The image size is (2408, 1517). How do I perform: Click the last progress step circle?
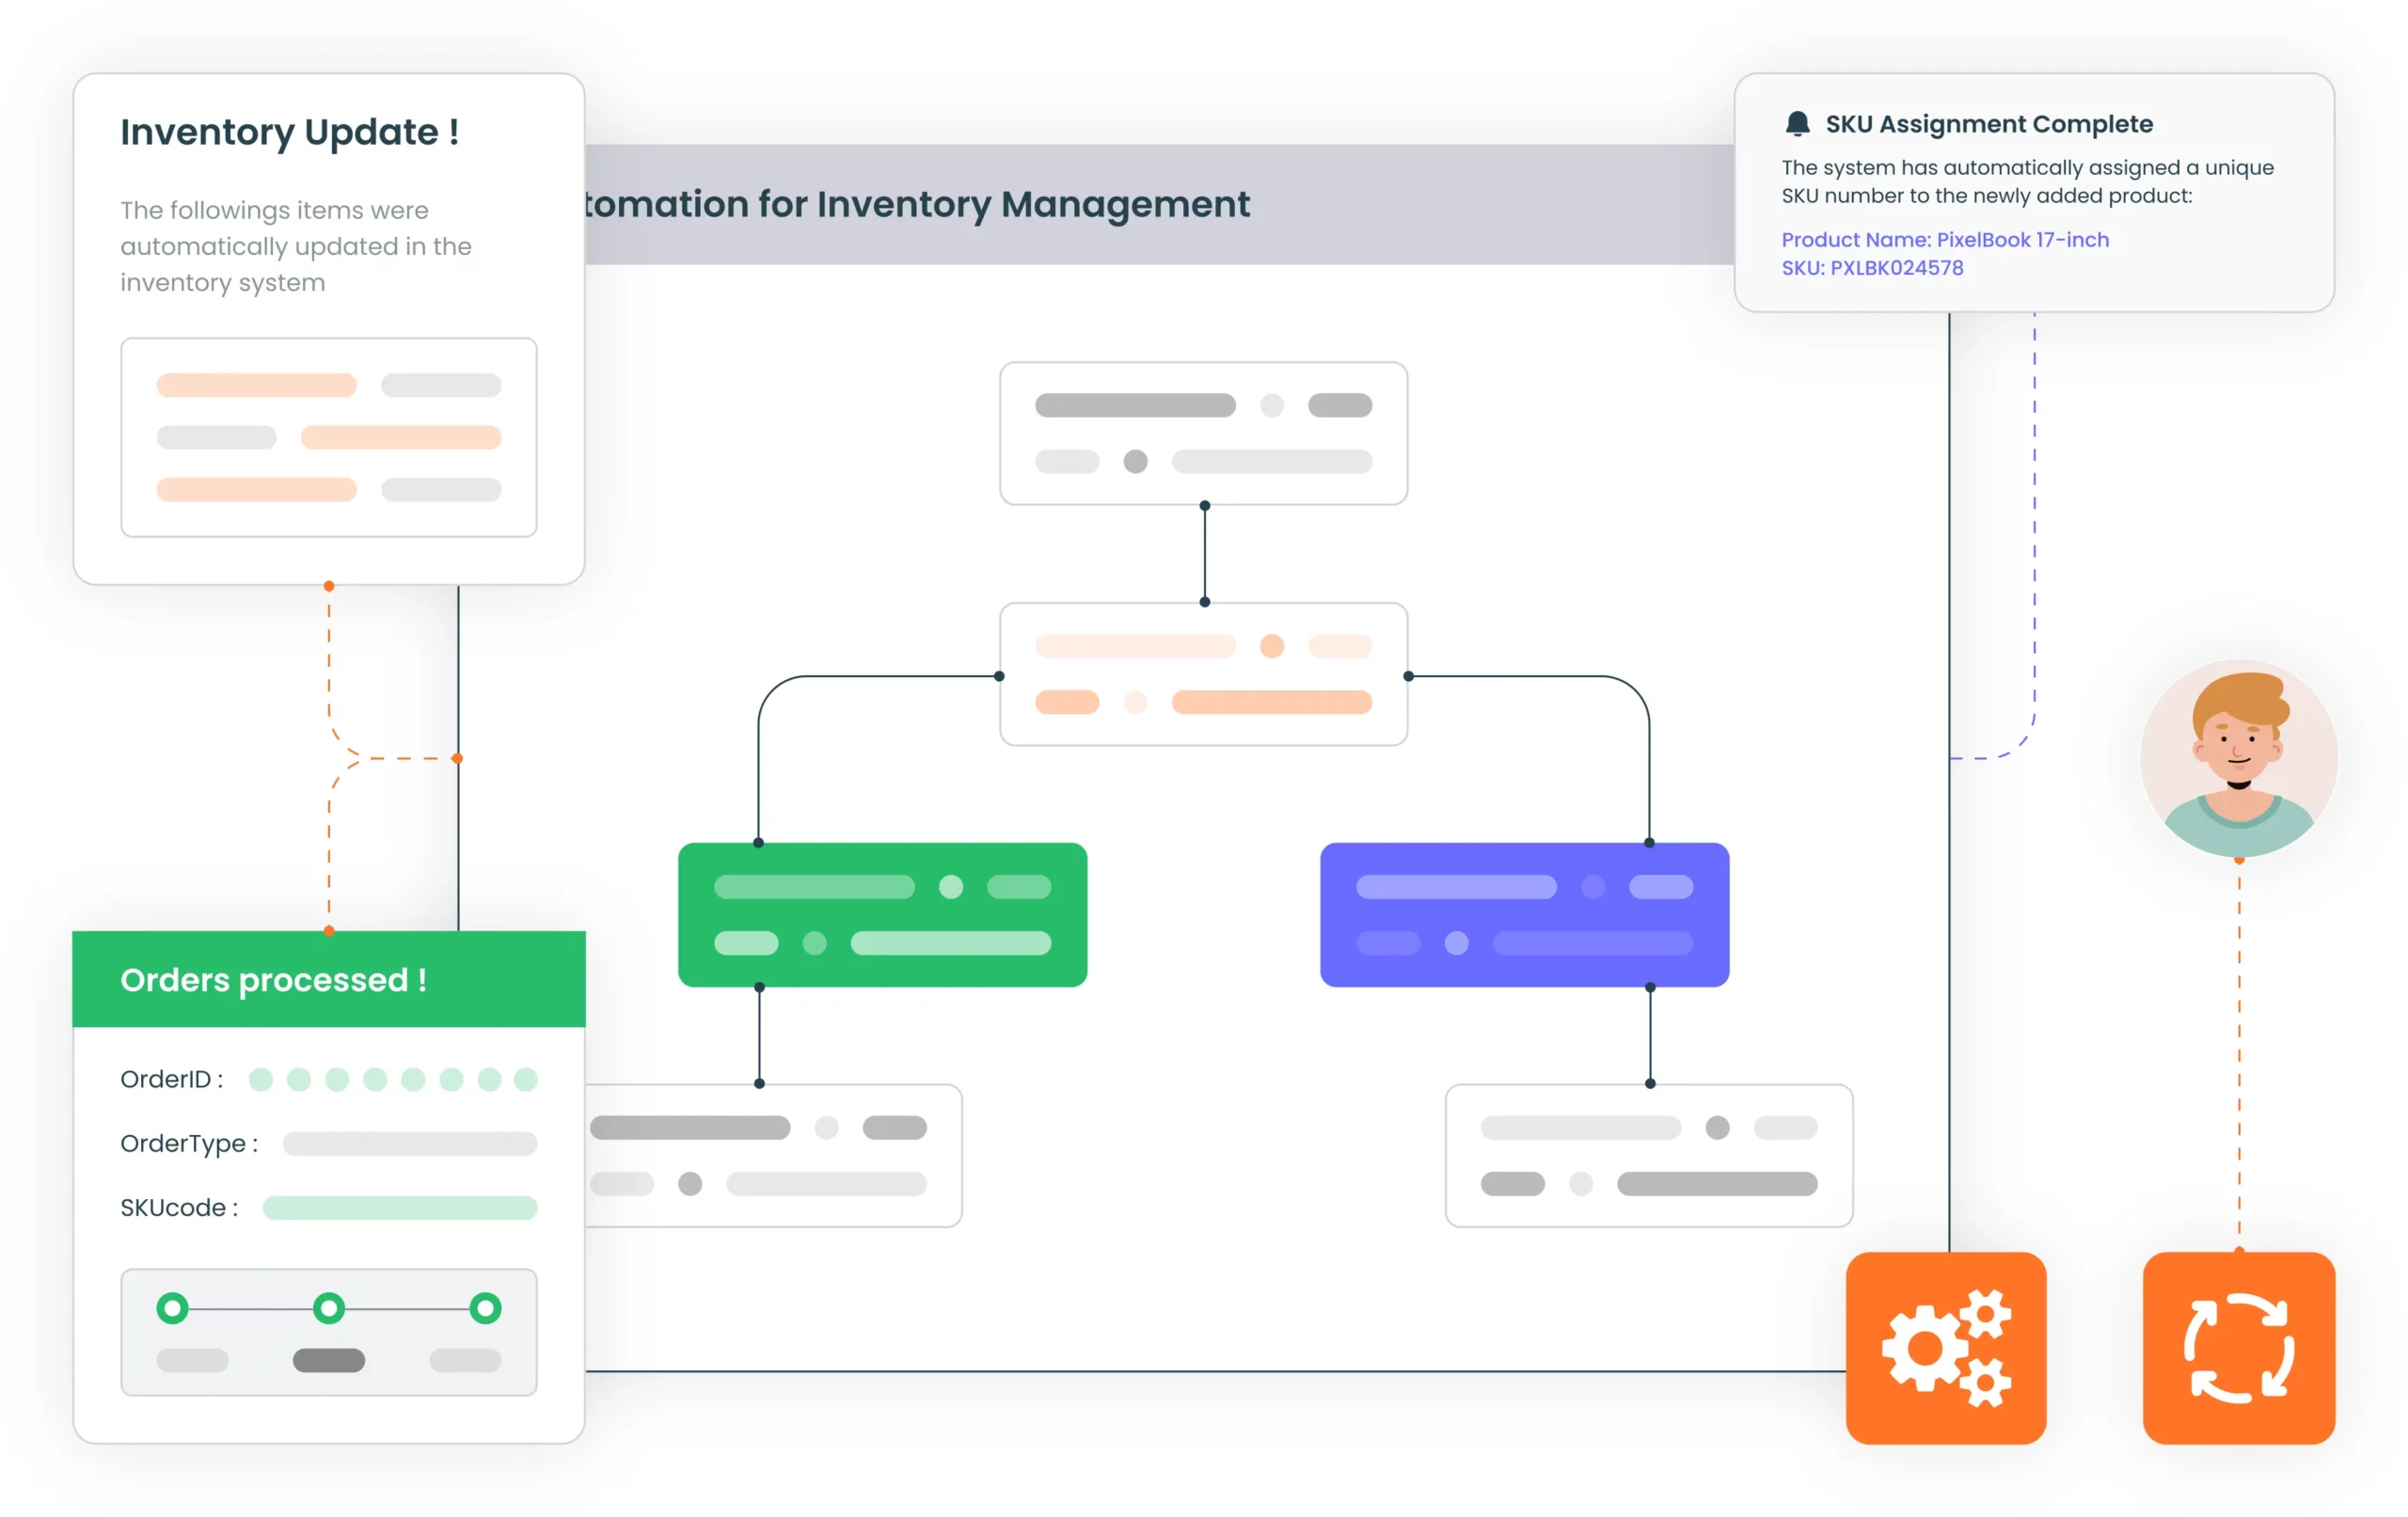tap(485, 1307)
